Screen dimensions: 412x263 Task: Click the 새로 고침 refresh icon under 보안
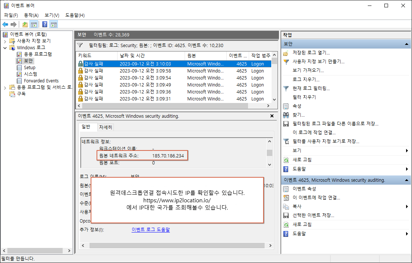coord(286,160)
